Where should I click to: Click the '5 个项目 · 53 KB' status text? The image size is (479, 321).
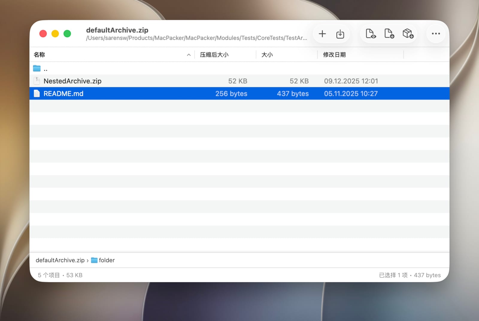(x=60, y=275)
